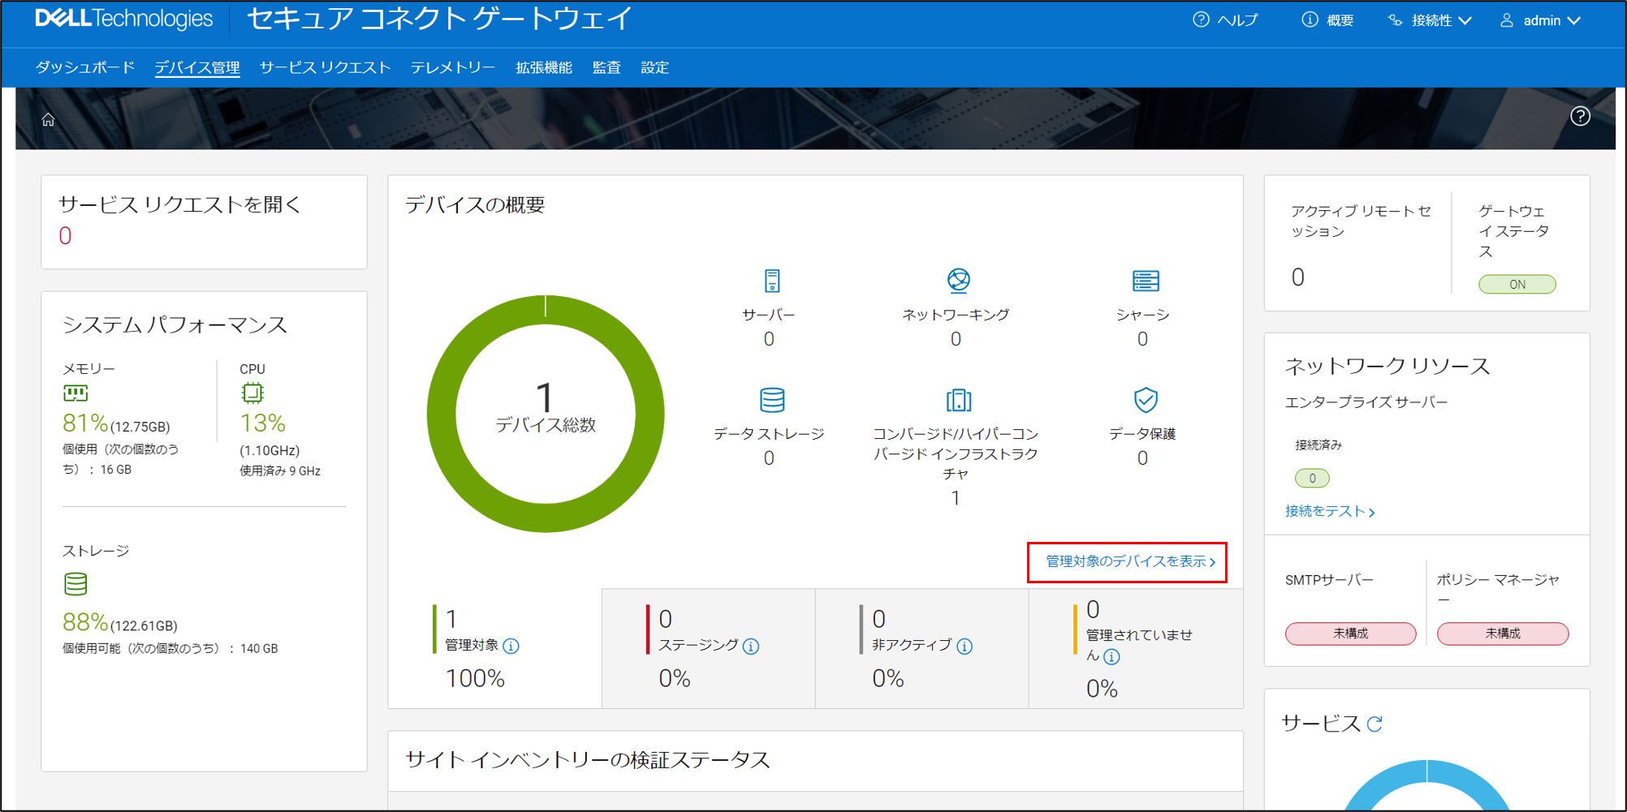Image resolution: width=1627 pixels, height=812 pixels.
Task: Expand the admin user menu
Action: (x=1540, y=20)
